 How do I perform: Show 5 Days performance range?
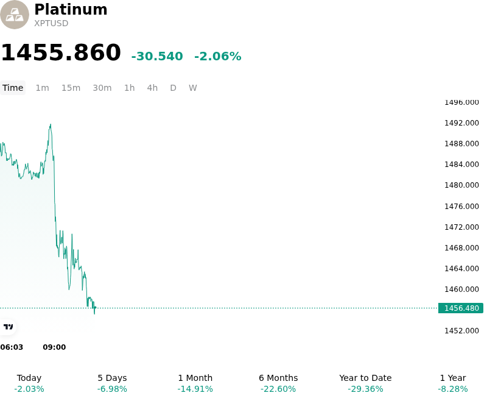pyautogui.click(x=112, y=383)
